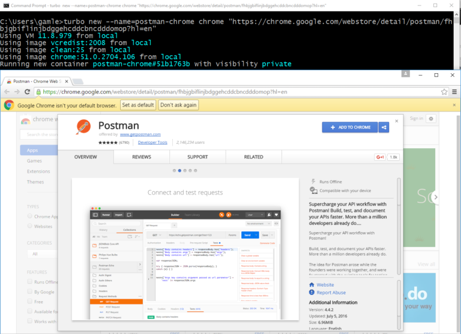The width and height of the screenshot is (461, 334).
Task: Click the Chrome back arrow
Action: (7, 92)
